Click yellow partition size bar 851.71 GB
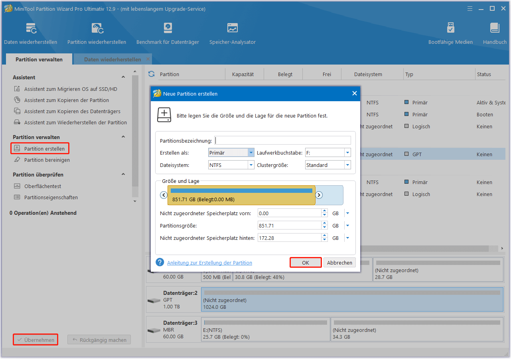Viewport: 511px width, 359px height. [x=241, y=195]
